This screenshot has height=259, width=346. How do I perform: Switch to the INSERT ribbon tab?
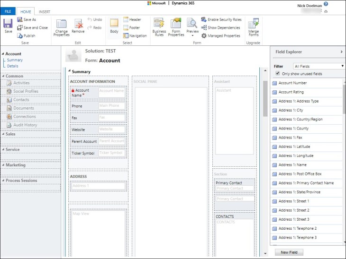(45, 11)
